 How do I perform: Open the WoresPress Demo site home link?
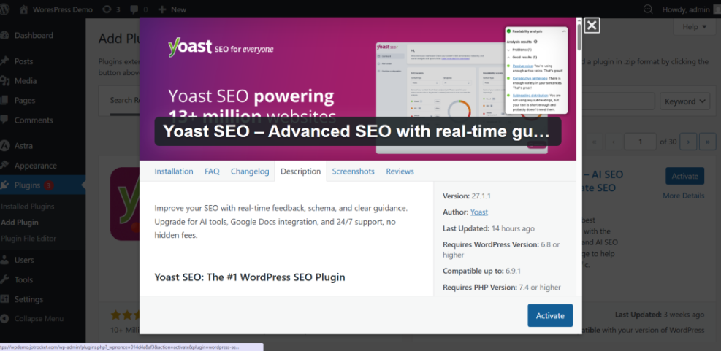point(56,9)
